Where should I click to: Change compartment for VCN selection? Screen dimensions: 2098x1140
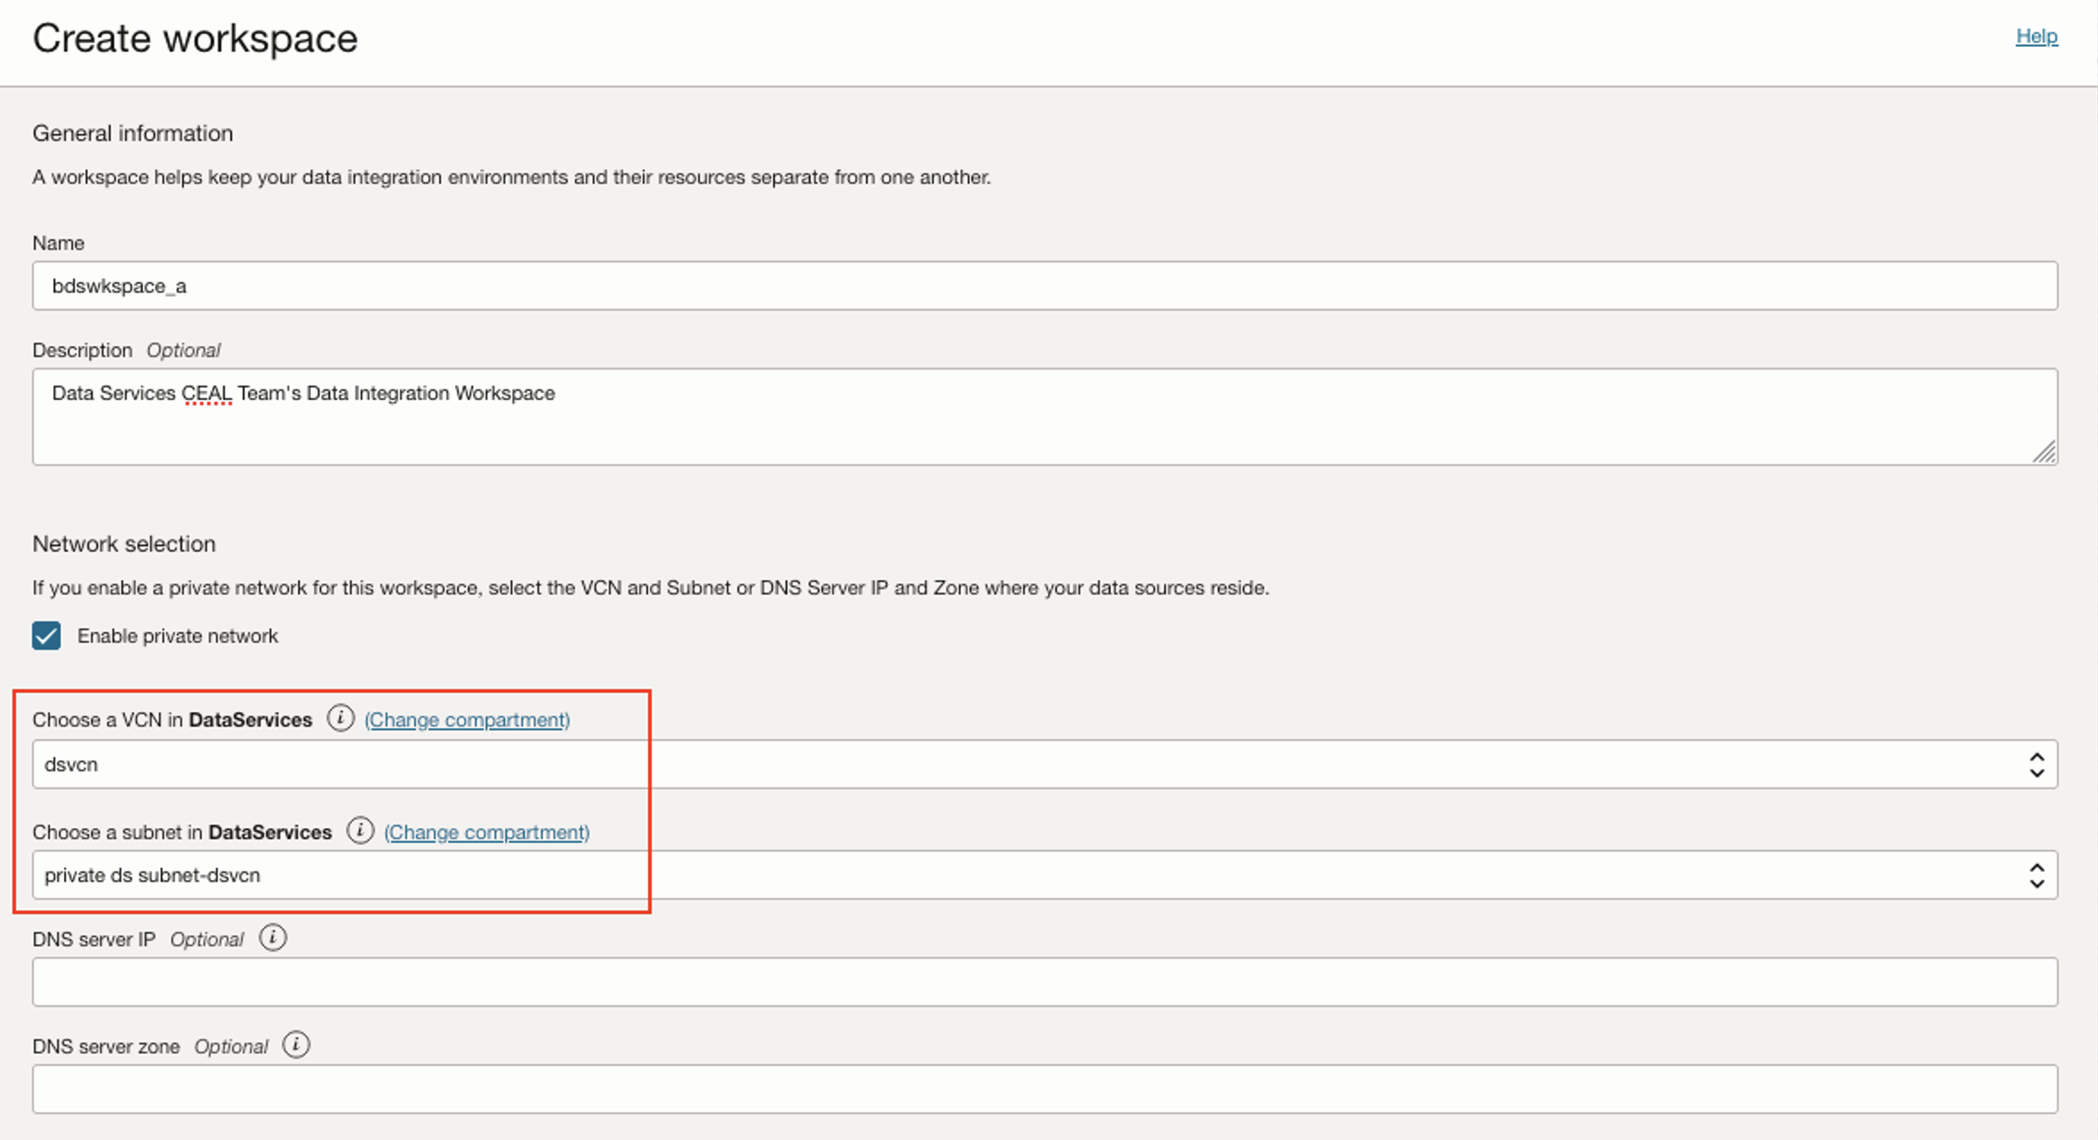point(467,719)
